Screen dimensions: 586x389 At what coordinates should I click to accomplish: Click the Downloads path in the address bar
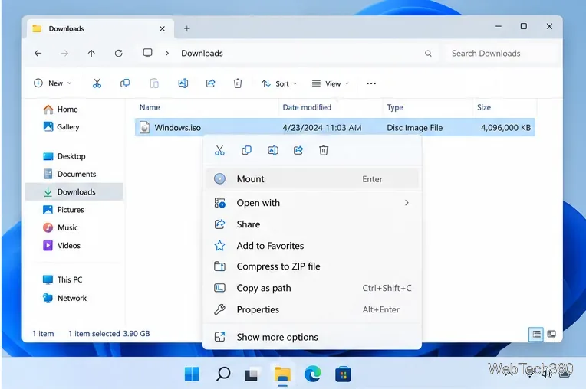pos(202,54)
